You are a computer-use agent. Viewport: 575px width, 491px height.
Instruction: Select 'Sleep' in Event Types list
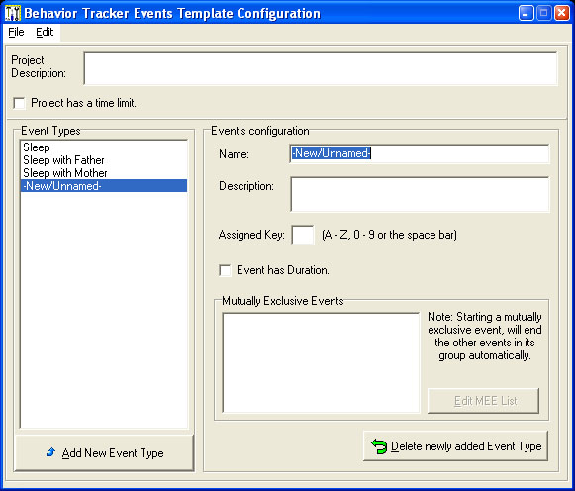pyautogui.click(x=104, y=147)
